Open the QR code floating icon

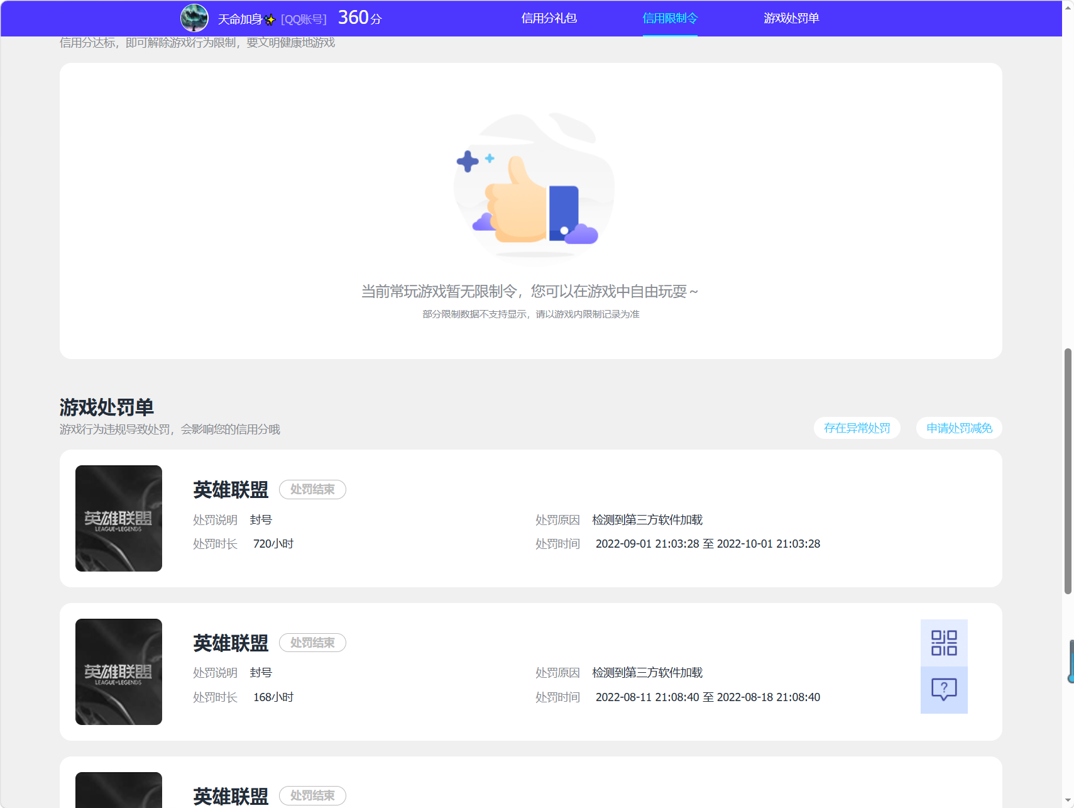click(944, 643)
